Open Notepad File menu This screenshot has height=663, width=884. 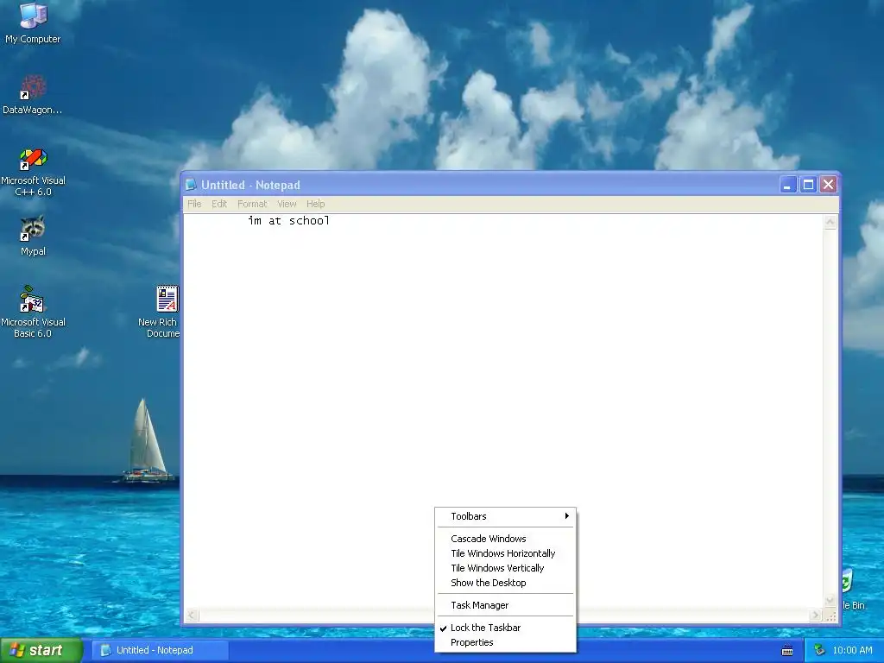pos(194,204)
